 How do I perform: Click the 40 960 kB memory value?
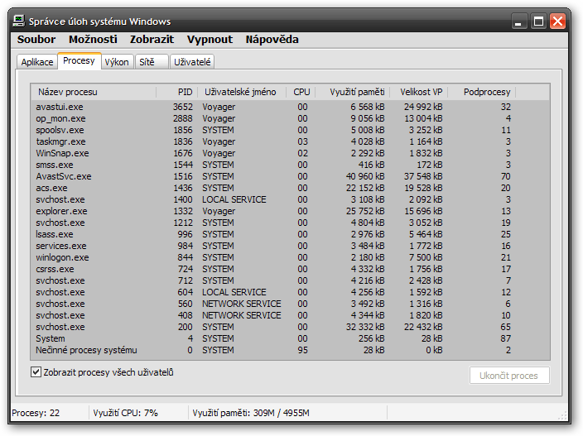[x=365, y=176]
